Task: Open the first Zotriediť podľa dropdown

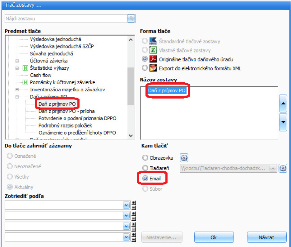Action: 126,205
